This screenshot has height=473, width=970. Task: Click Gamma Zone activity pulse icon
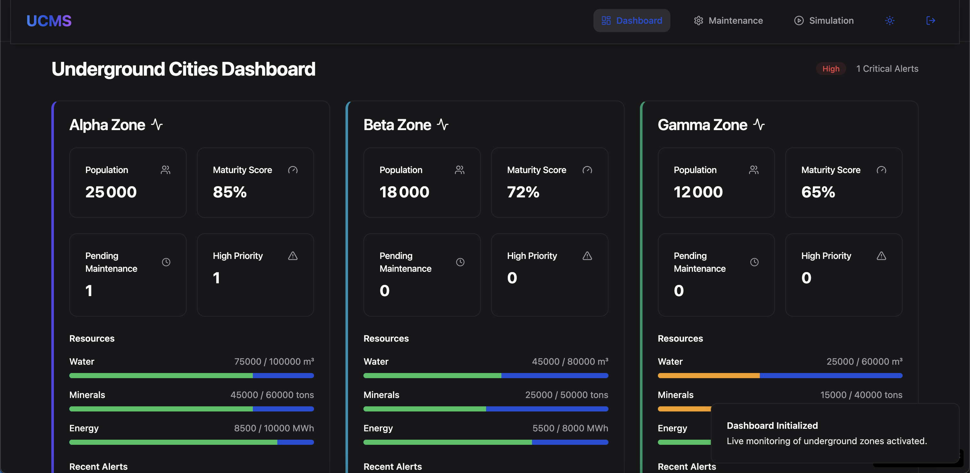click(x=759, y=125)
